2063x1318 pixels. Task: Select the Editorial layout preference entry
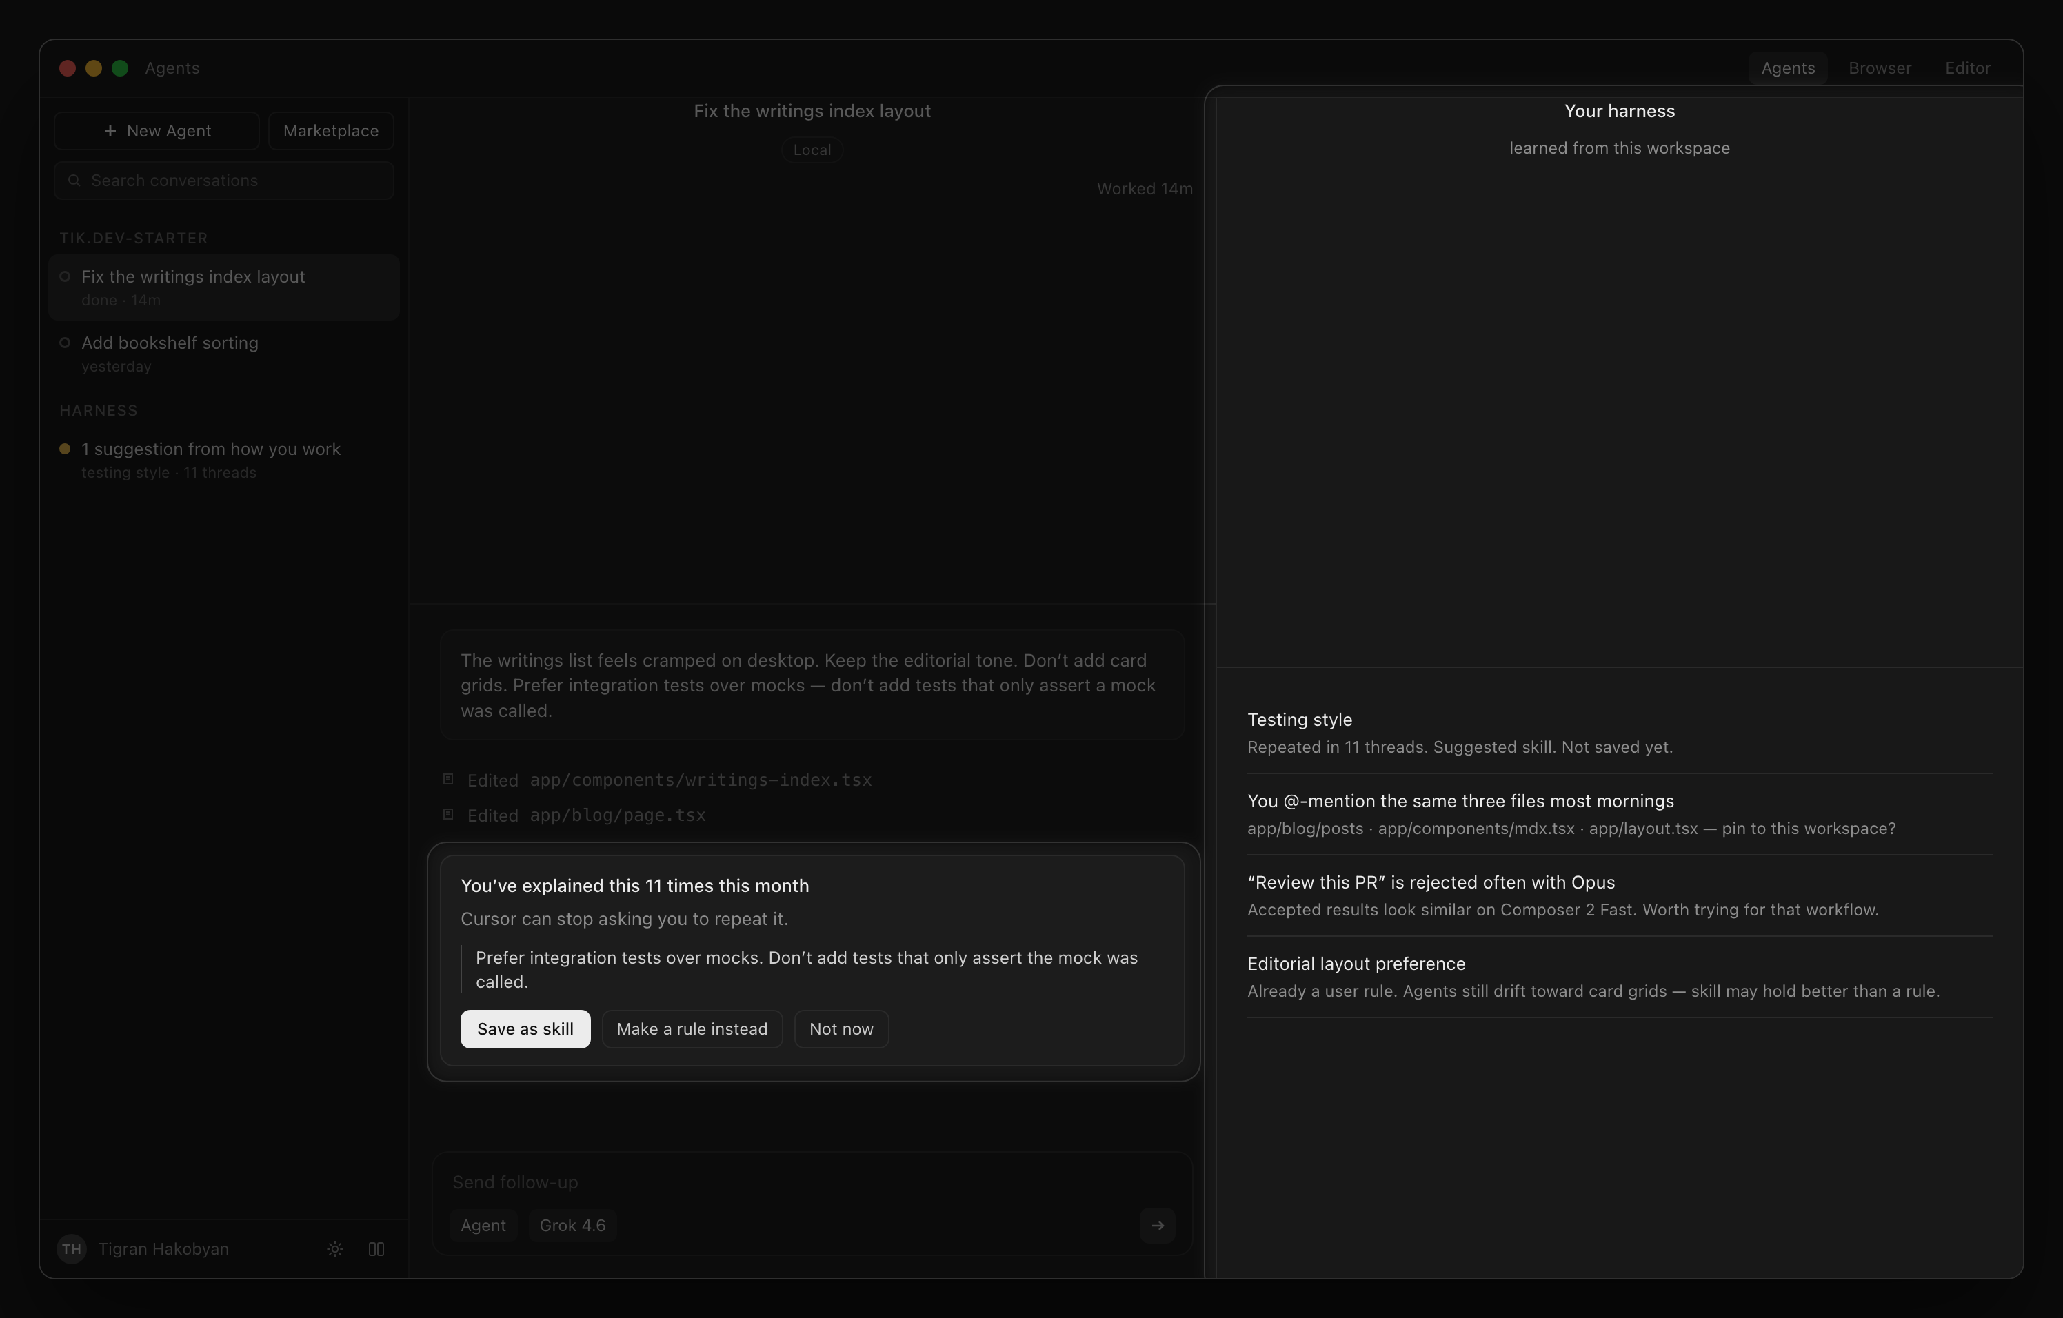click(1619, 977)
